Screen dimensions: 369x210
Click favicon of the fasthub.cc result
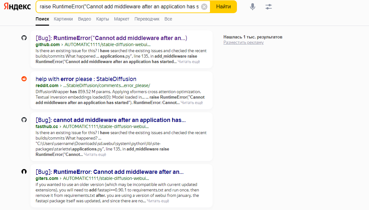[x=24, y=120]
